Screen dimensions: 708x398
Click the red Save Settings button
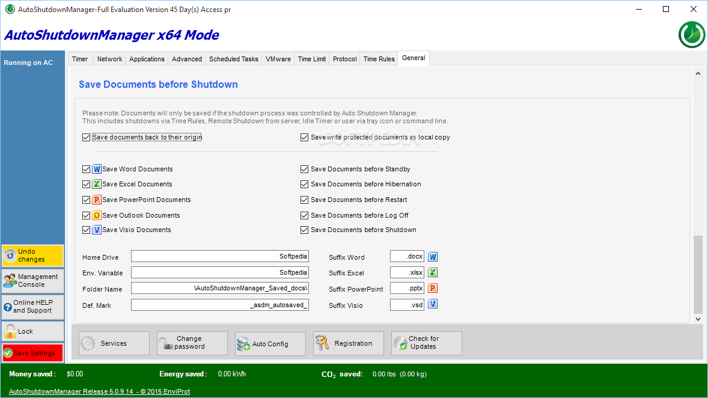coord(32,353)
